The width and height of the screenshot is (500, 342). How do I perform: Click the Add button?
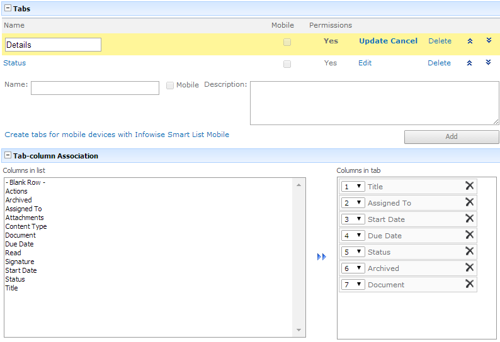(452, 136)
